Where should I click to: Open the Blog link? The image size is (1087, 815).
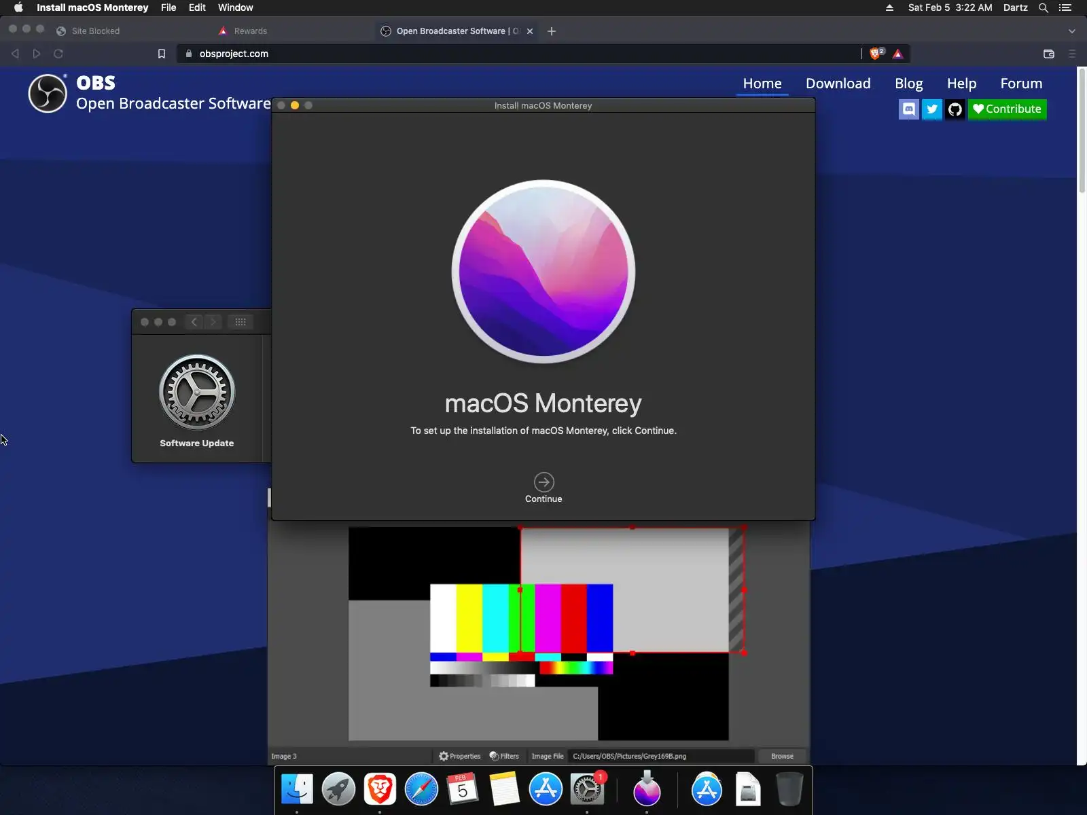point(909,84)
